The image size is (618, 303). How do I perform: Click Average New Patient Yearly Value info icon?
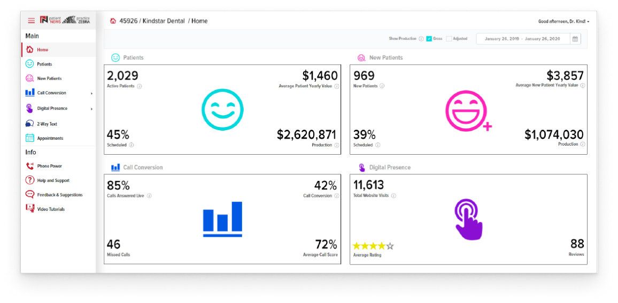tap(583, 85)
